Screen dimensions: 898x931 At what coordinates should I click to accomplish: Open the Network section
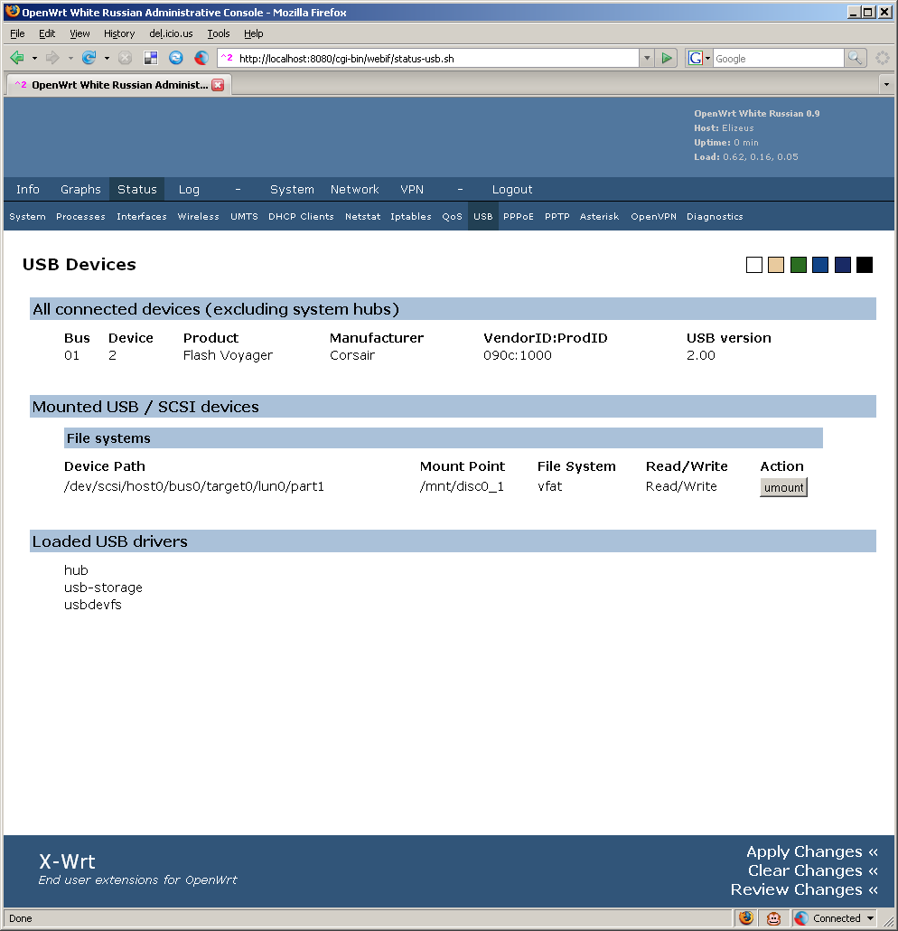click(354, 190)
